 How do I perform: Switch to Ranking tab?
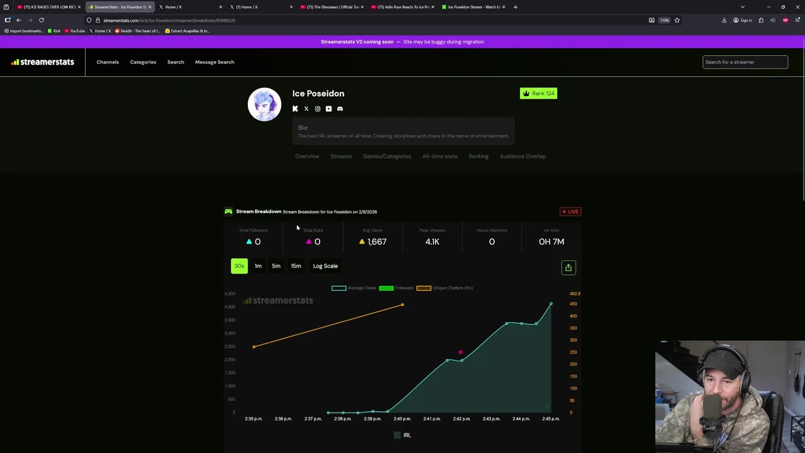click(x=479, y=156)
